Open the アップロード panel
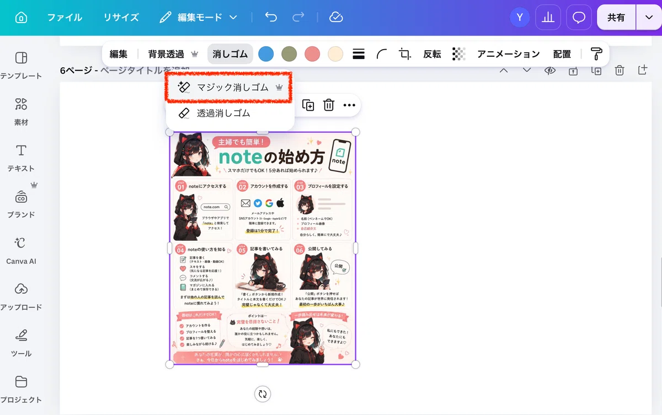This screenshot has height=415, width=662. (x=21, y=297)
